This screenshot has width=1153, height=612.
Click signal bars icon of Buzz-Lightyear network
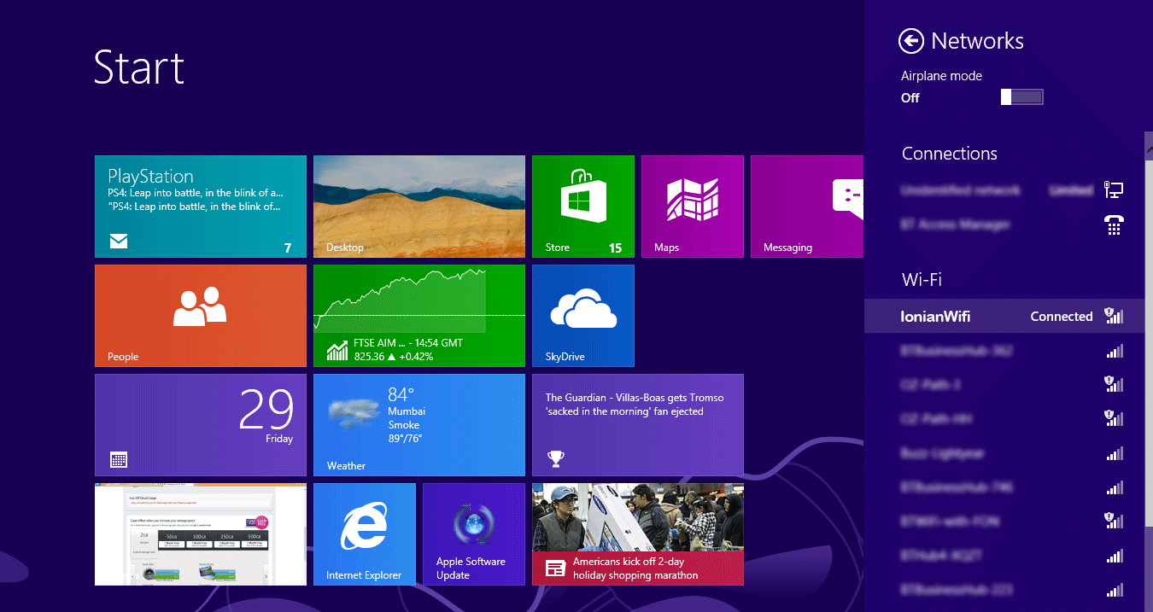[x=1115, y=453]
